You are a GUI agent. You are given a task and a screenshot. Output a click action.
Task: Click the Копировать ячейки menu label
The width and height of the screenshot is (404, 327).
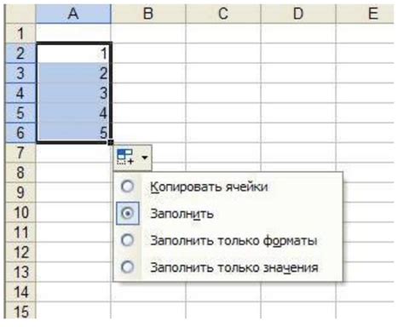click(x=209, y=187)
